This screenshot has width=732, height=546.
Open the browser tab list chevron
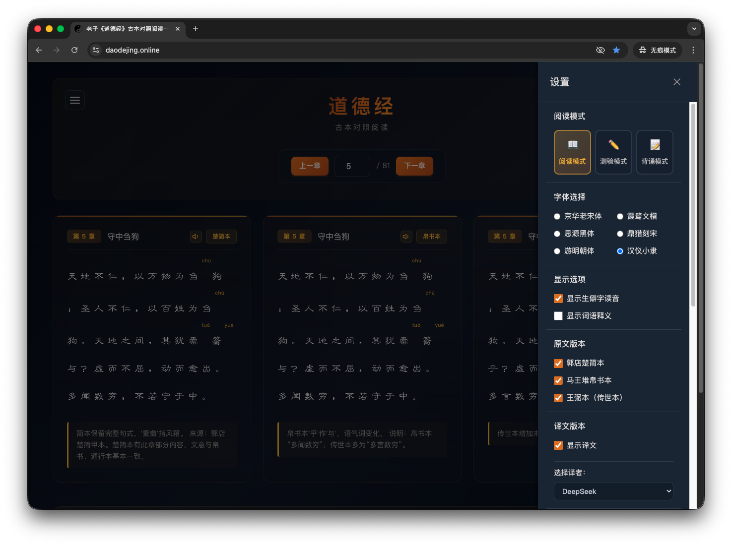694,29
